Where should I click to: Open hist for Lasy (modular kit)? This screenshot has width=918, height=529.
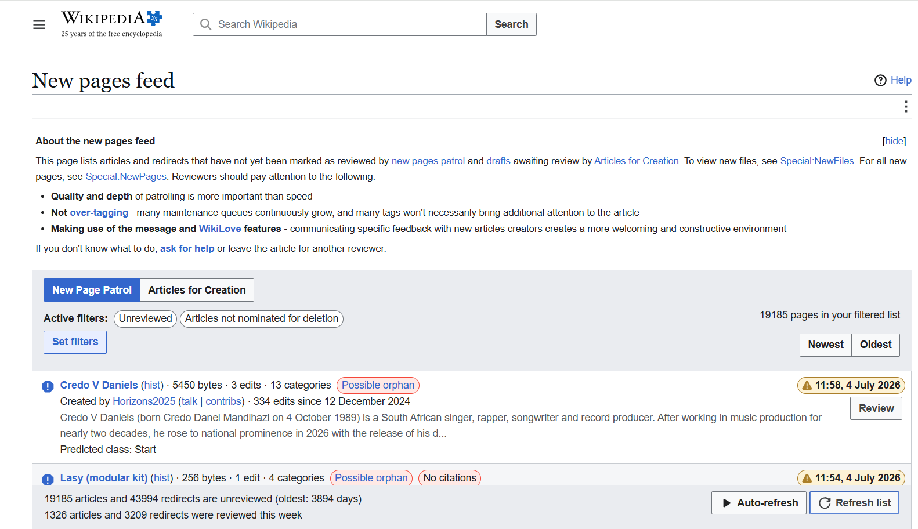[x=162, y=478]
